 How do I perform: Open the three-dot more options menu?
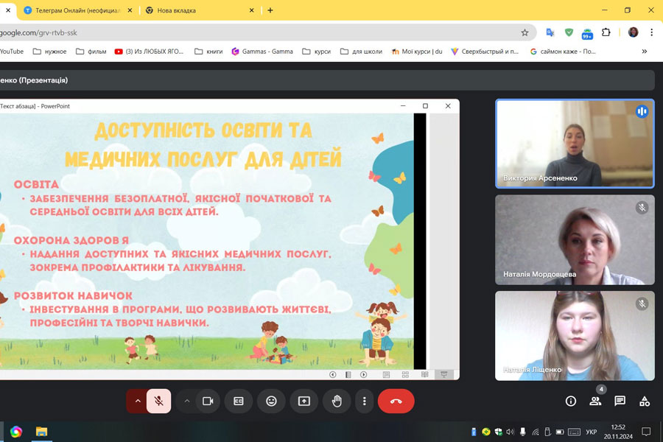pyautogui.click(x=365, y=401)
